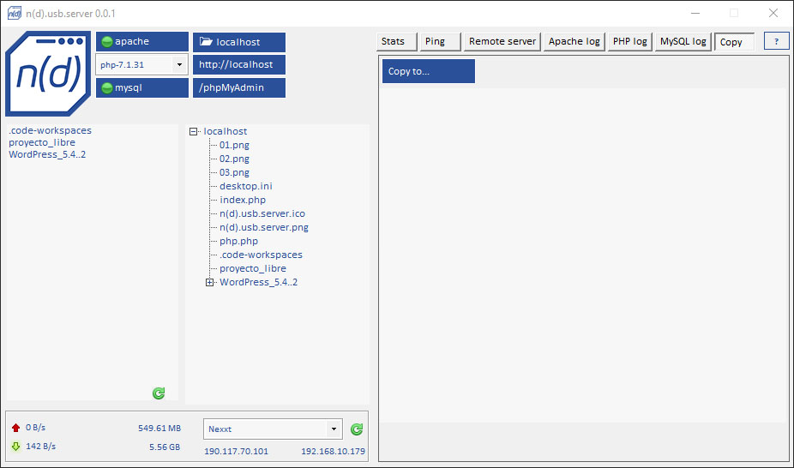Click the 5.56 GB download total

click(x=165, y=447)
